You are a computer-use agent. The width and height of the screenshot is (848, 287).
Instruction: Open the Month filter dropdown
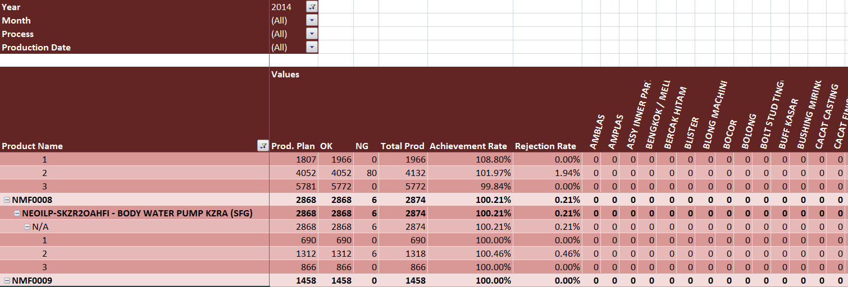[312, 20]
